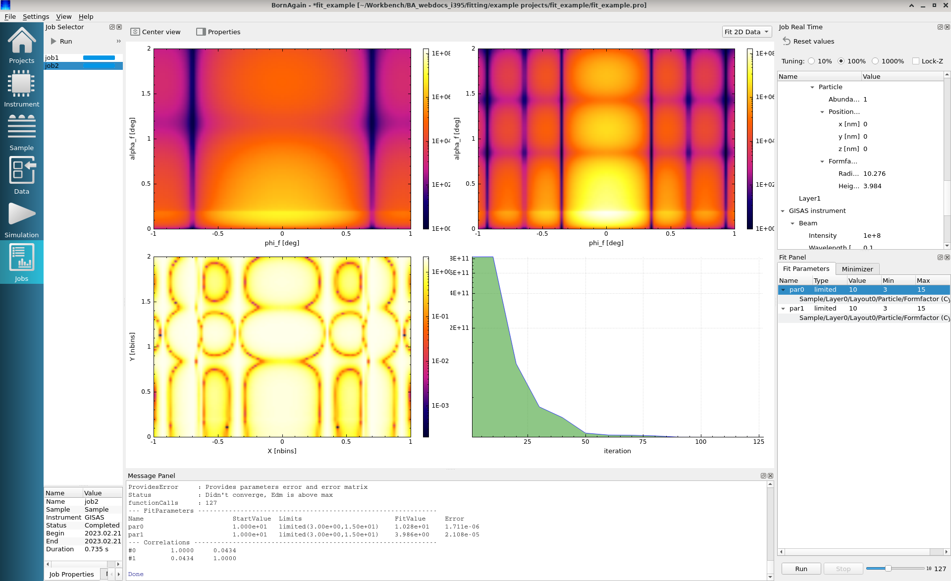Viewport: 951px width, 581px height.
Task: Collapse the par1 fit parameter
Action: (783, 309)
